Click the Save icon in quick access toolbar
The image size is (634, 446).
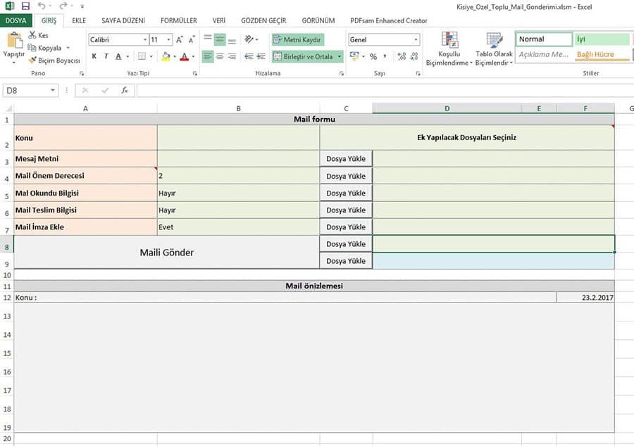click(x=25, y=6)
